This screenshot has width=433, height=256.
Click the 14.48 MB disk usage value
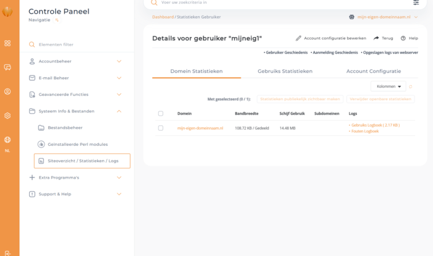click(288, 128)
